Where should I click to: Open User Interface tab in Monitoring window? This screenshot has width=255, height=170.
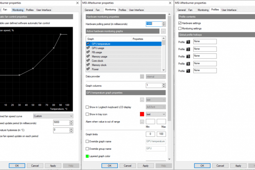coord(136,10)
